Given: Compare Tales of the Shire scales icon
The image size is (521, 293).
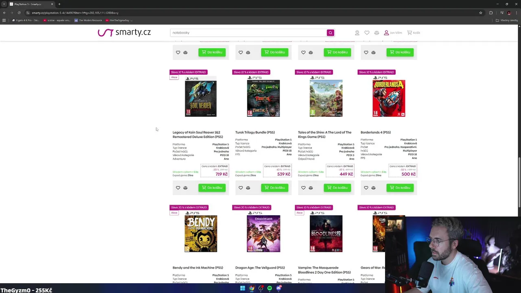Looking at the screenshot, I should (x=311, y=188).
